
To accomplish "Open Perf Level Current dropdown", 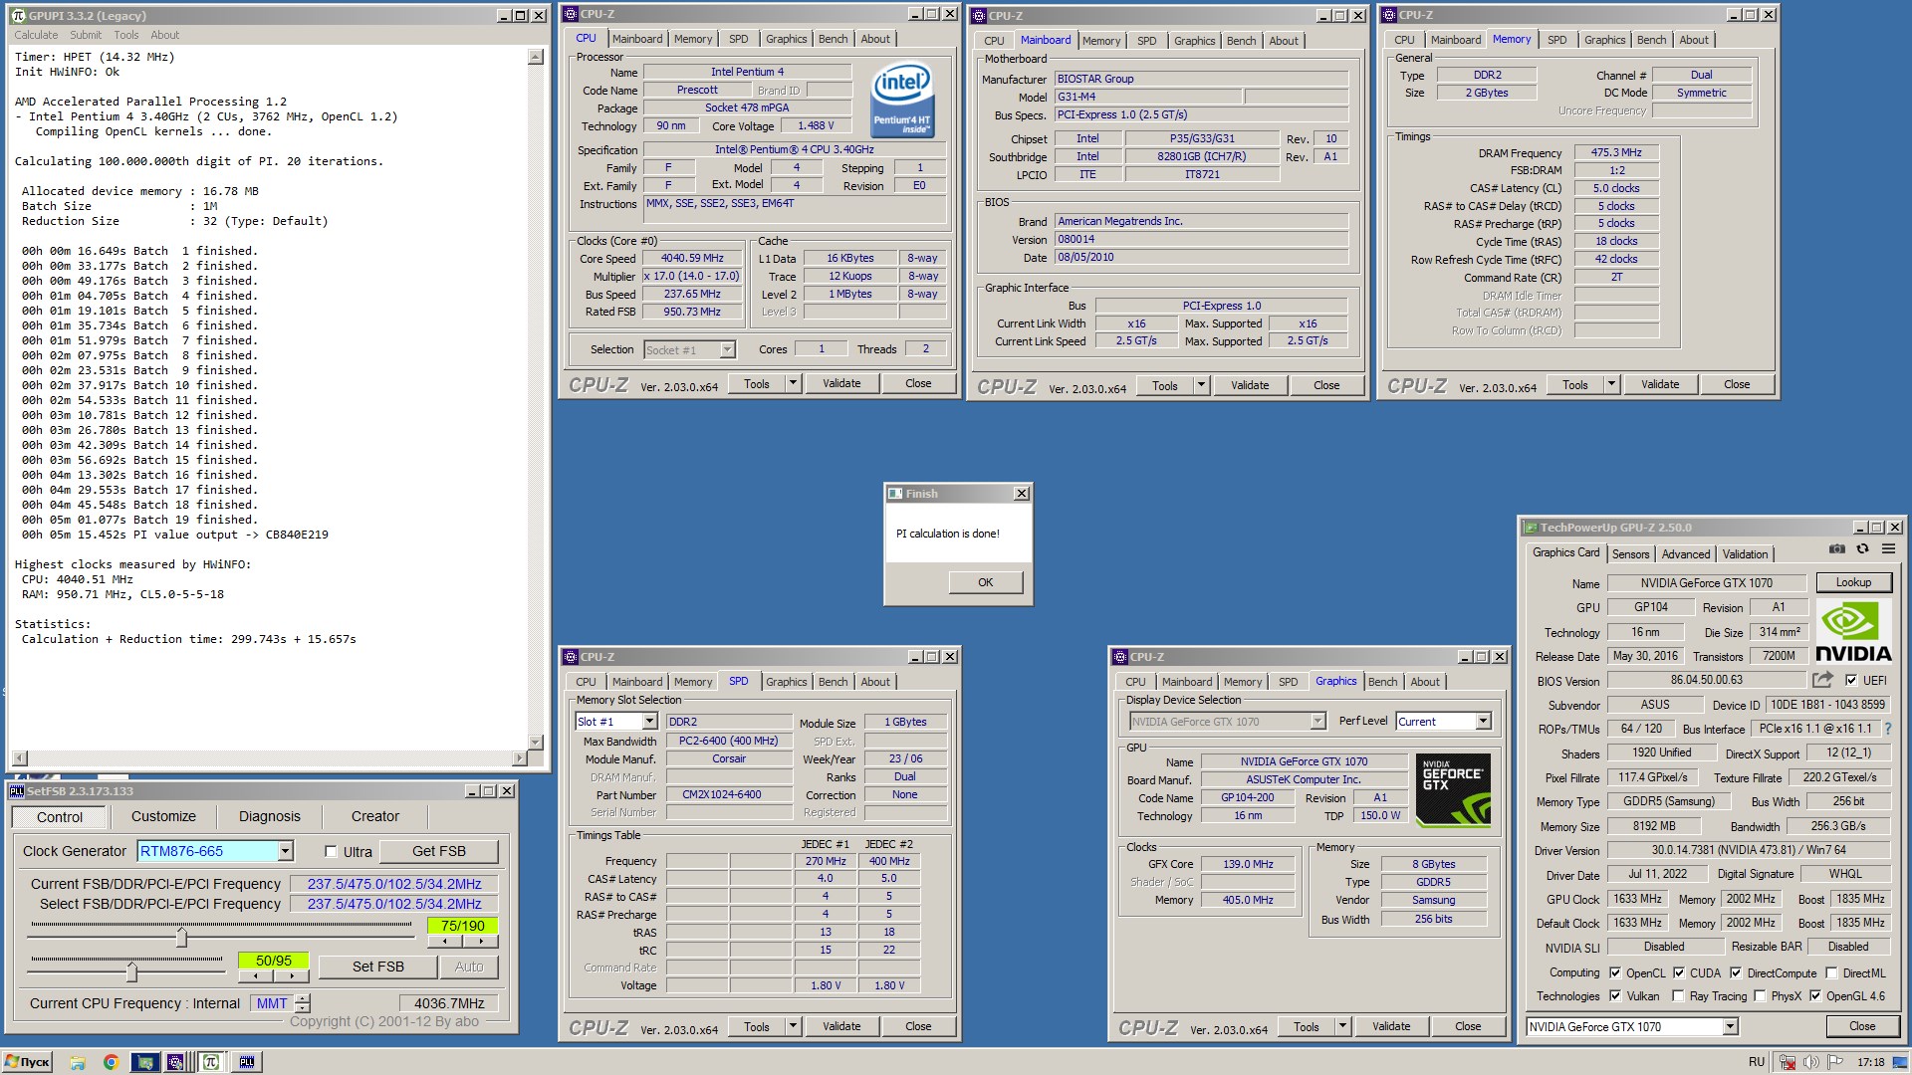I will tap(1483, 722).
